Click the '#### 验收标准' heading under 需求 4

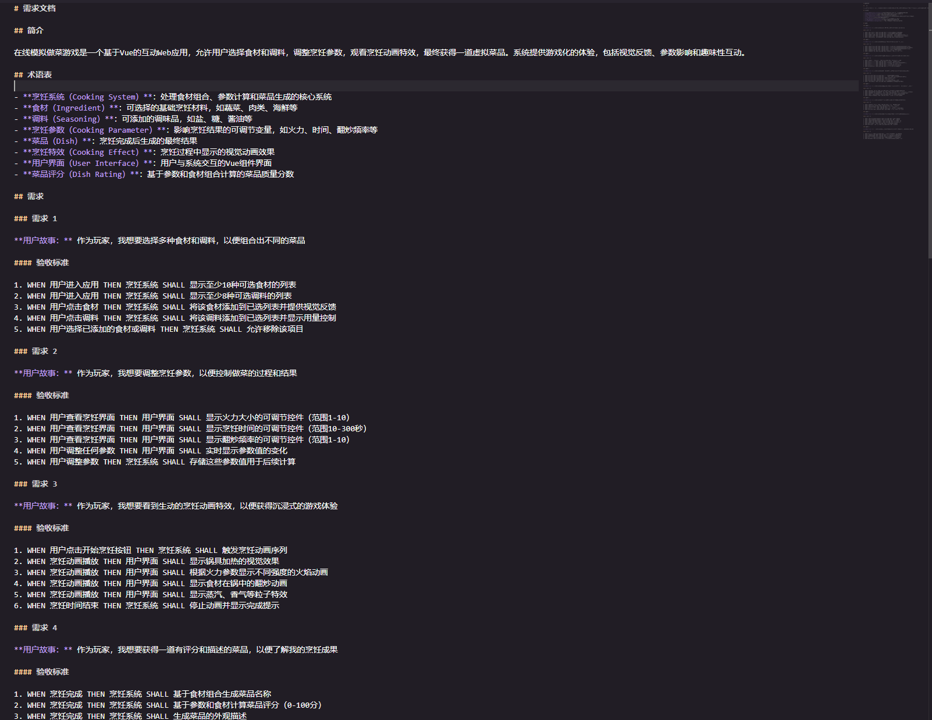[x=41, y=672]
